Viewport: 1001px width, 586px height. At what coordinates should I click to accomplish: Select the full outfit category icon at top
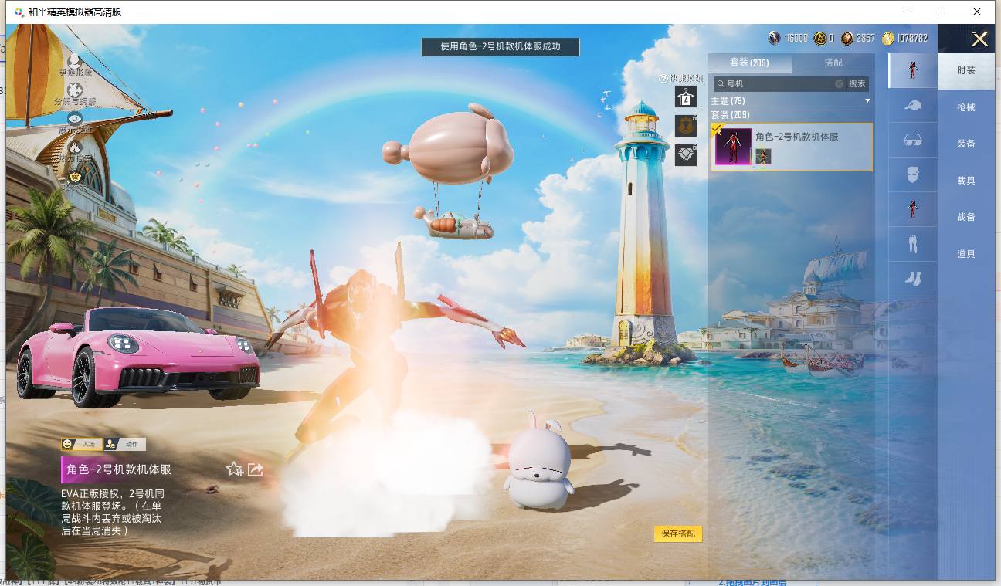point(912,70)
